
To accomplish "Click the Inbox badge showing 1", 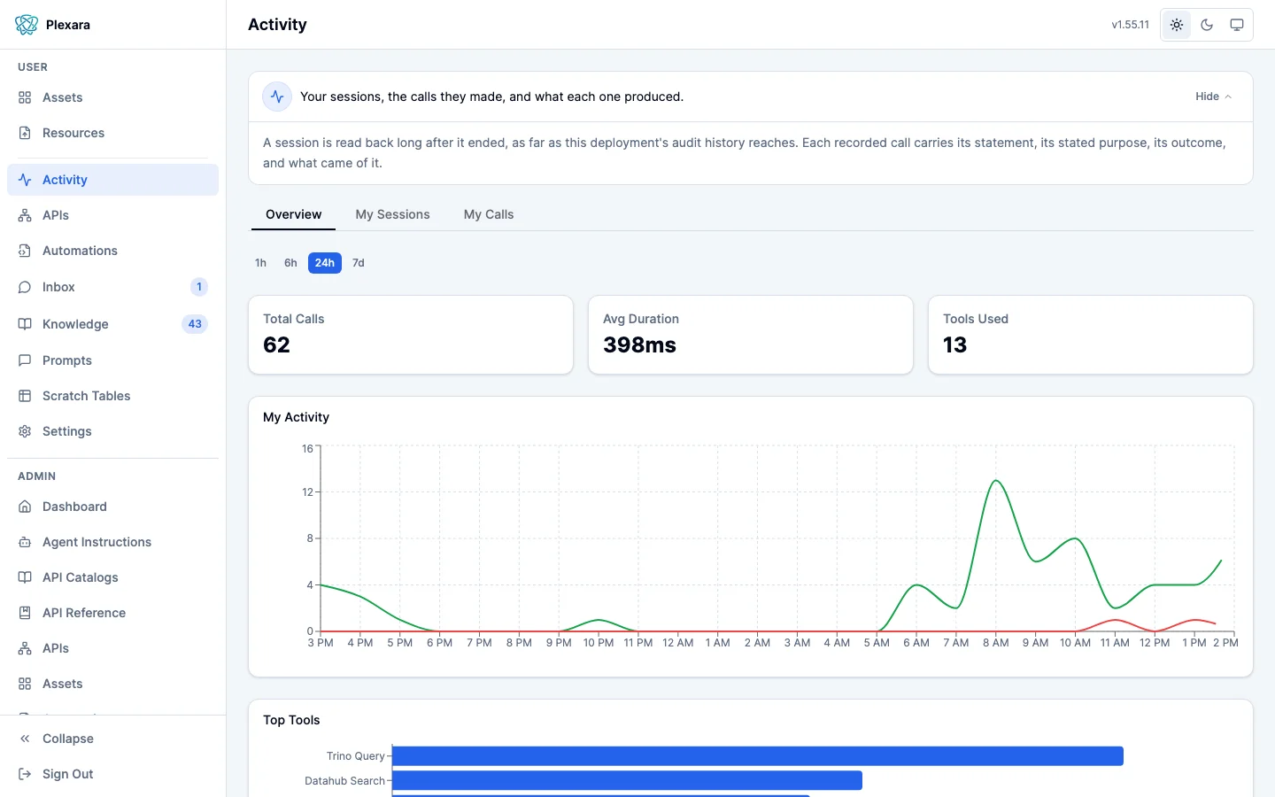I will pos(199,287).
